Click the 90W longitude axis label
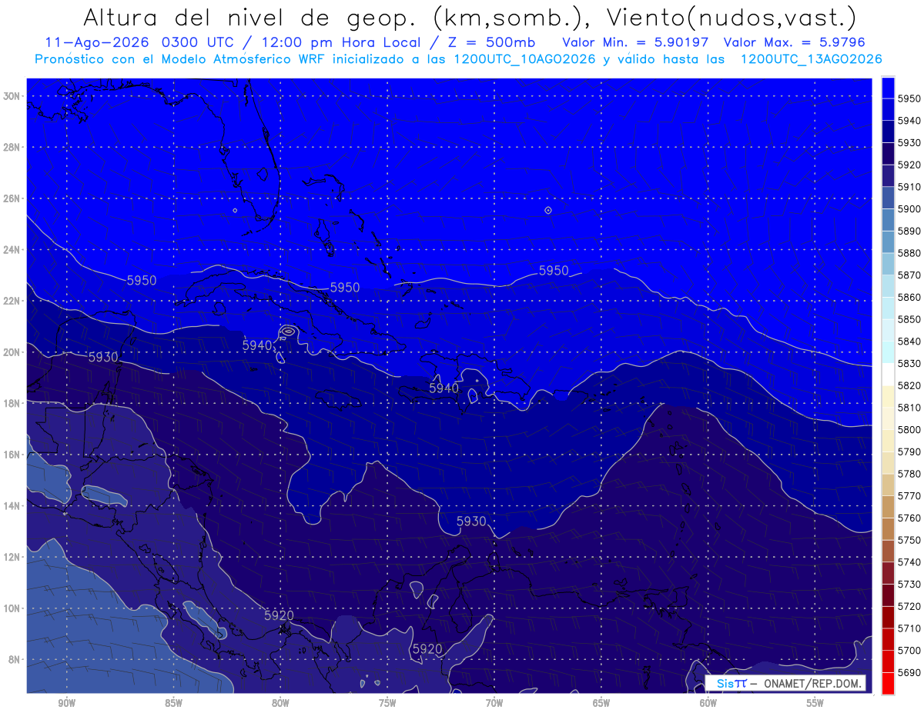 66,703
